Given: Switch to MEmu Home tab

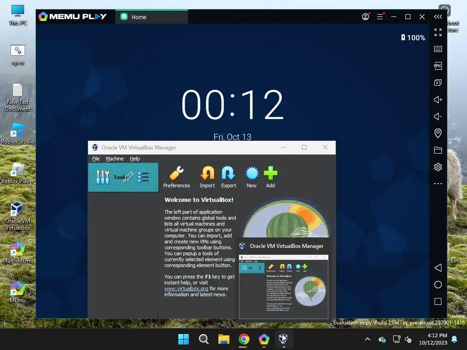Looking at the screenshot, I should (151, 17).
